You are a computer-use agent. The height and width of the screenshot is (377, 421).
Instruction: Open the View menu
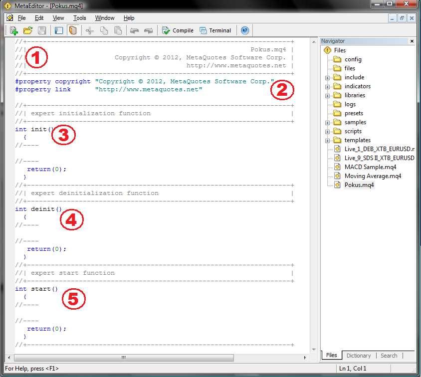tap(58, 18)
